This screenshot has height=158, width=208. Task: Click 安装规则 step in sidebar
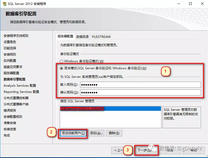[10, 54]
